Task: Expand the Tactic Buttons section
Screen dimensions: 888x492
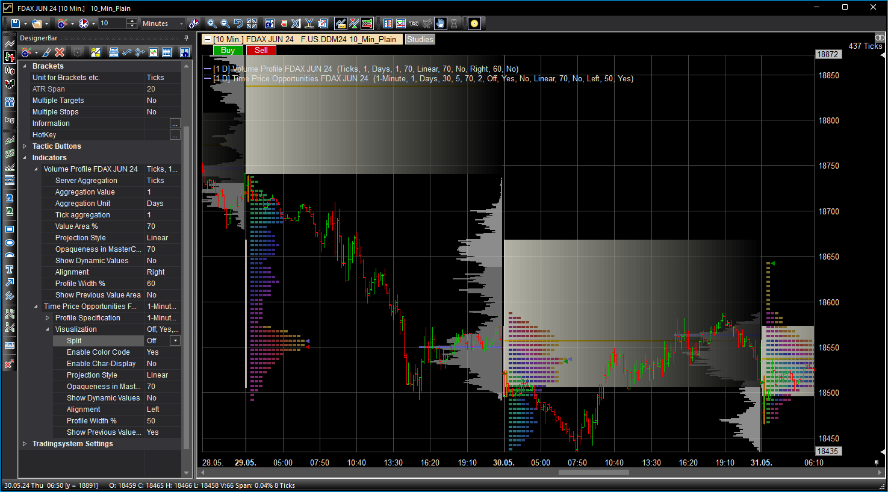Action: pyautogui.click(x=25, y=146)
